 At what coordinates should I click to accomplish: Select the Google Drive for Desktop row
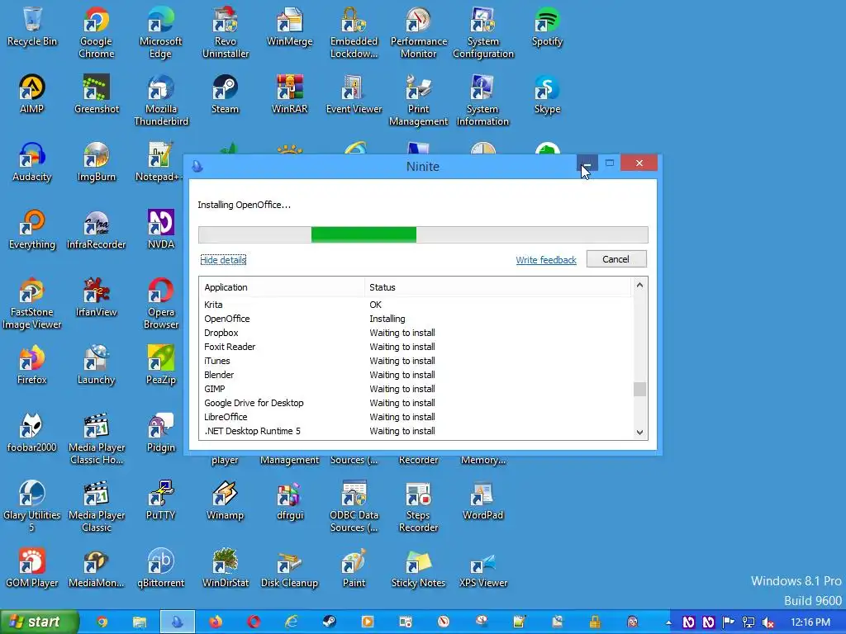click(416, 403)
